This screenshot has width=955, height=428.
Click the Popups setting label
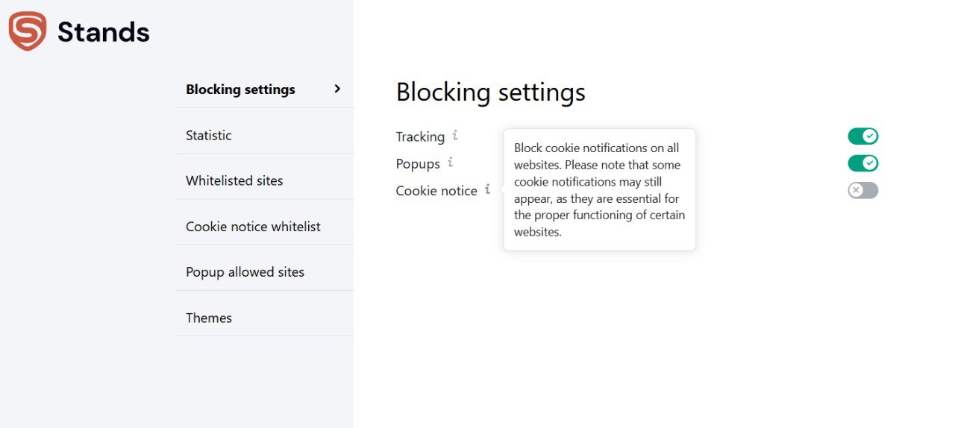pos(418,164)
